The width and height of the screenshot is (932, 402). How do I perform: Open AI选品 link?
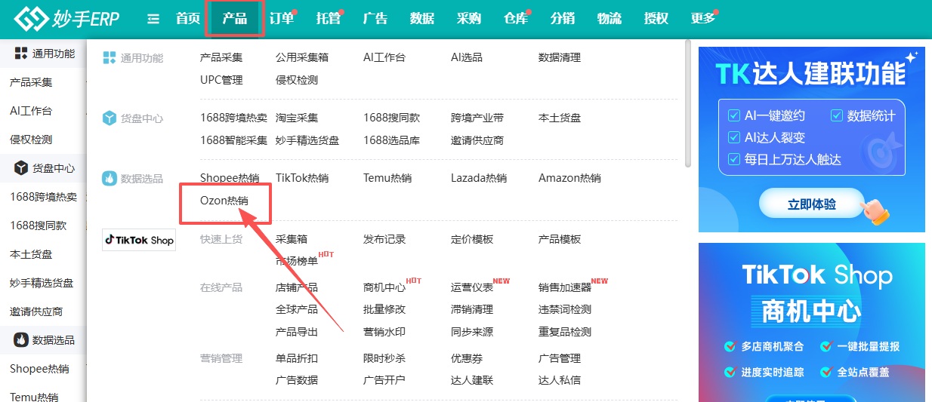point(467,57)
